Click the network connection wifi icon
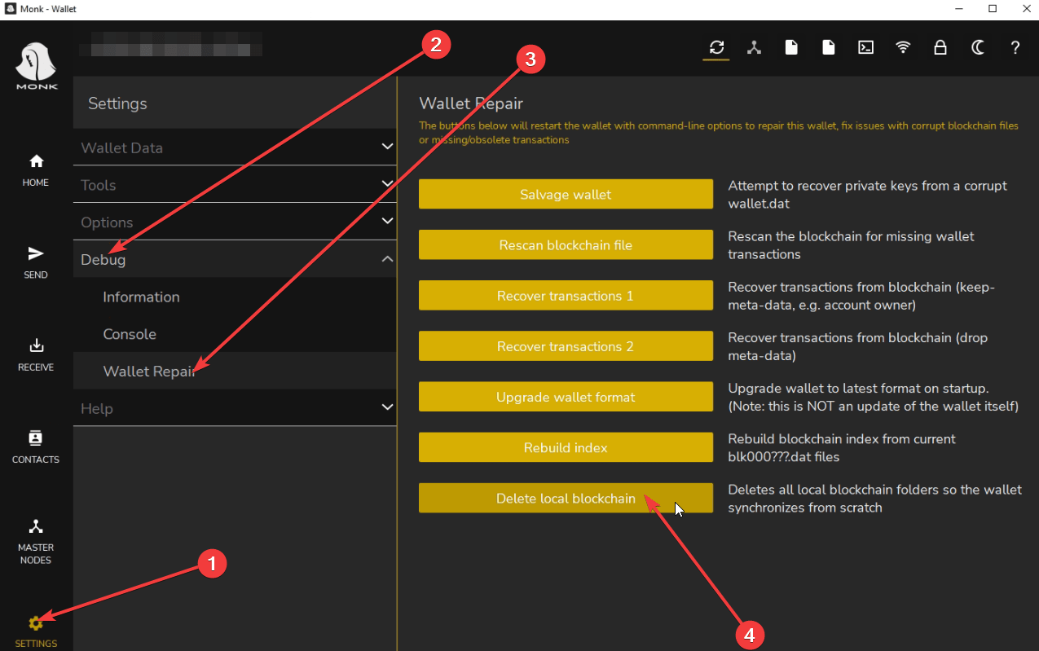Image resolution: width=1039 pixels, height=651 pixels. [x=903, y=47]
